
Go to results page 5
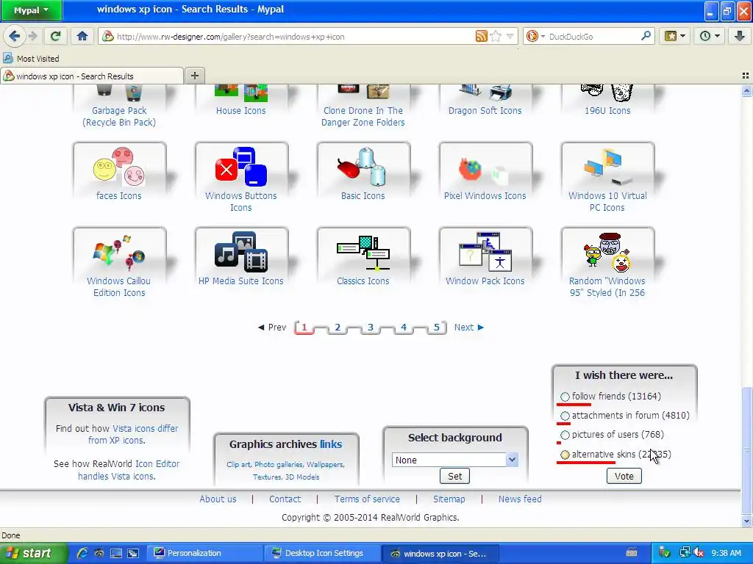(x=437, y=327)
